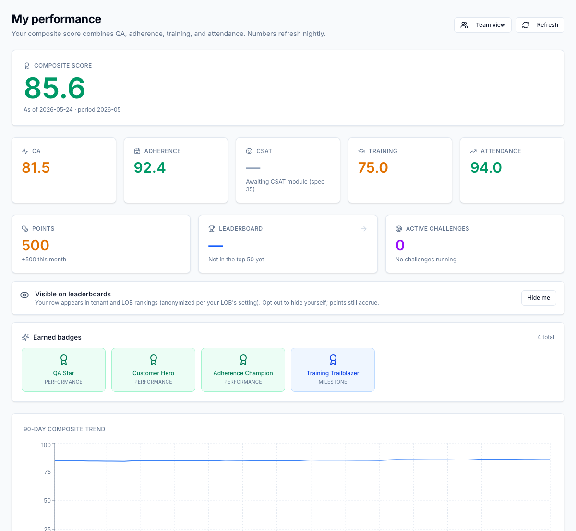Open leaderboard via the arrow icon
Screen dimensions: 576x531
coord(364,229)
